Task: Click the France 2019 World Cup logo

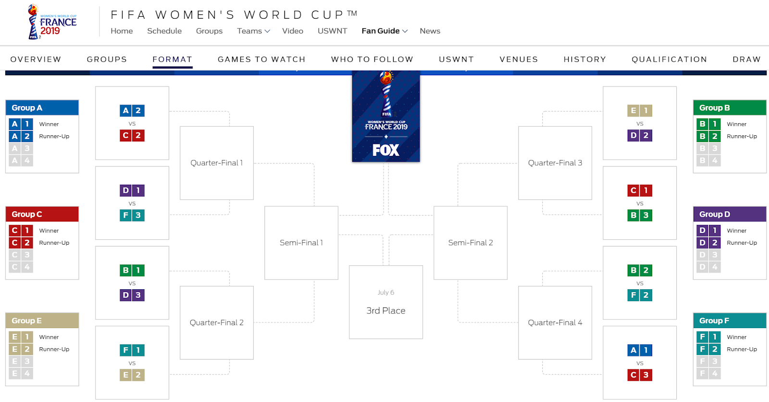Action: [x=52, y=22]
